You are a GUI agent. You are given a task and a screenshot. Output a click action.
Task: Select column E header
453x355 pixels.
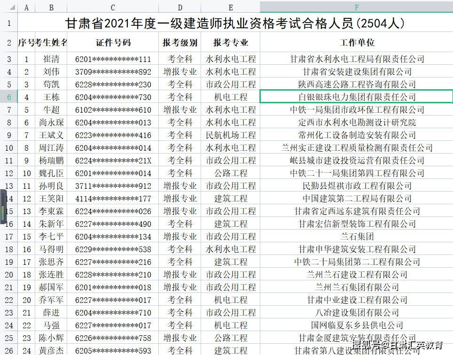tap(230, 7)
